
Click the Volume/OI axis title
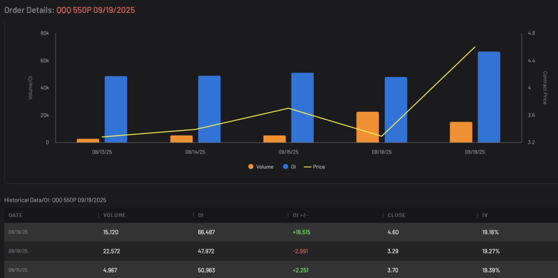tap(31, 88)
